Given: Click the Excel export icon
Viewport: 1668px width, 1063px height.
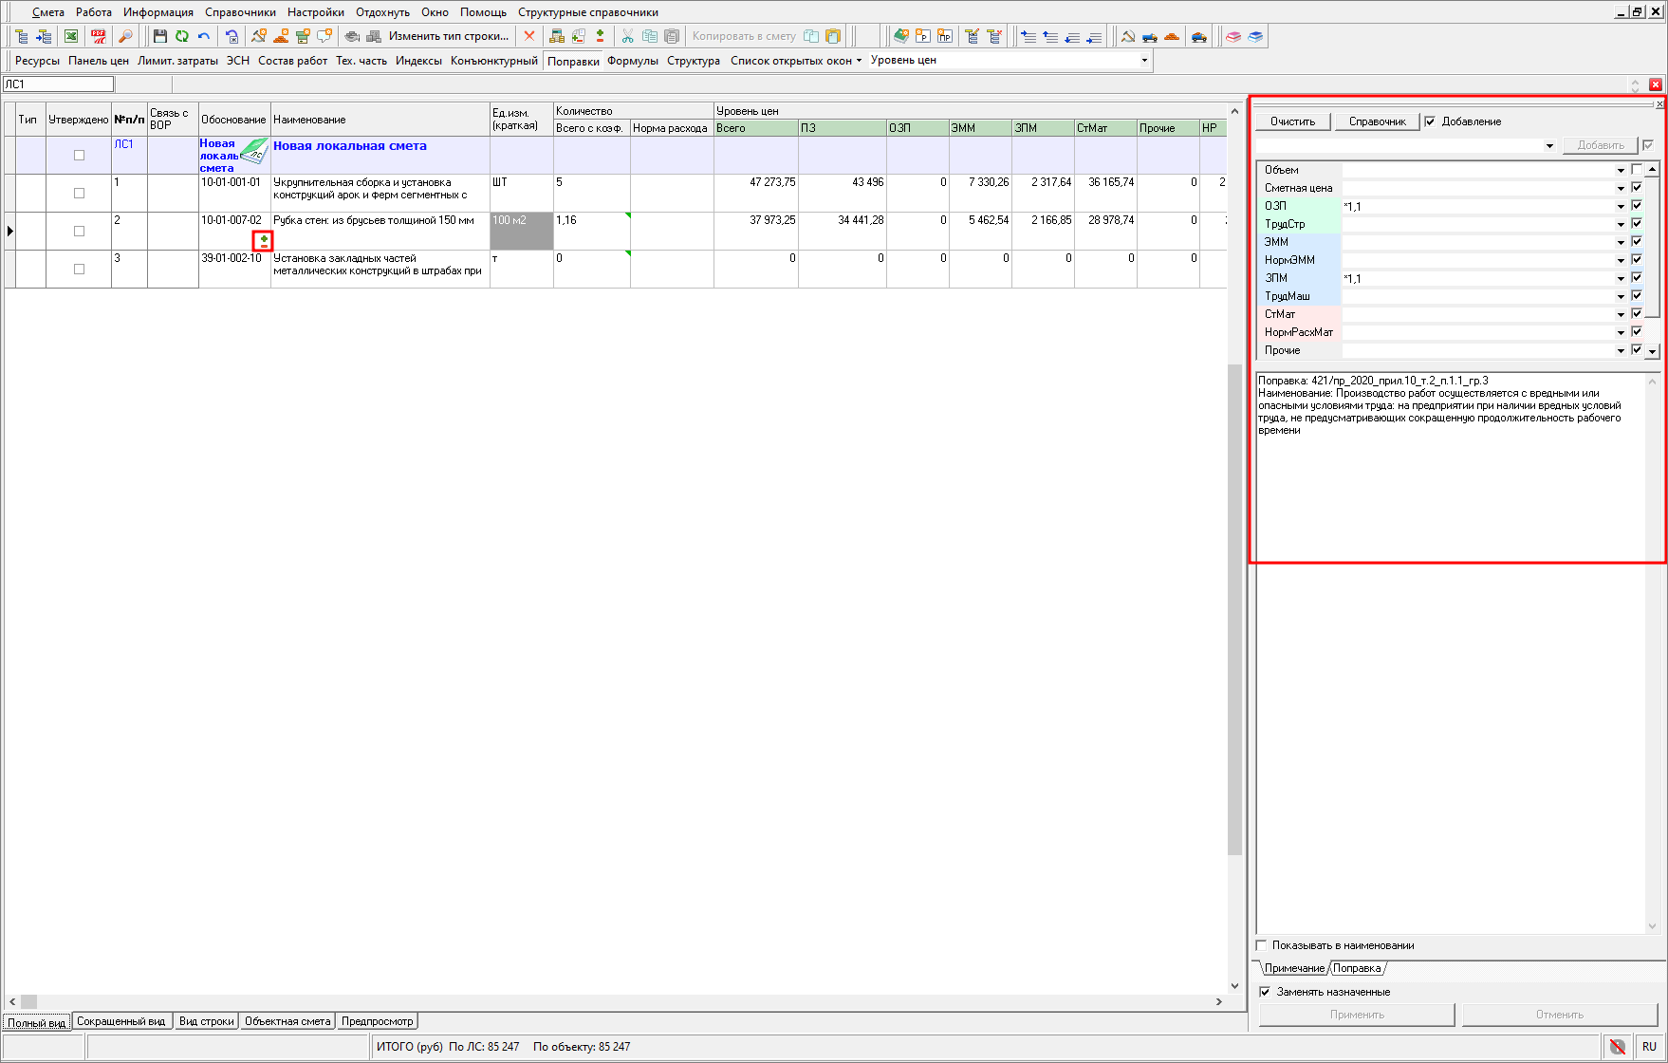Looking at the screenshot, I should (71, 36).
